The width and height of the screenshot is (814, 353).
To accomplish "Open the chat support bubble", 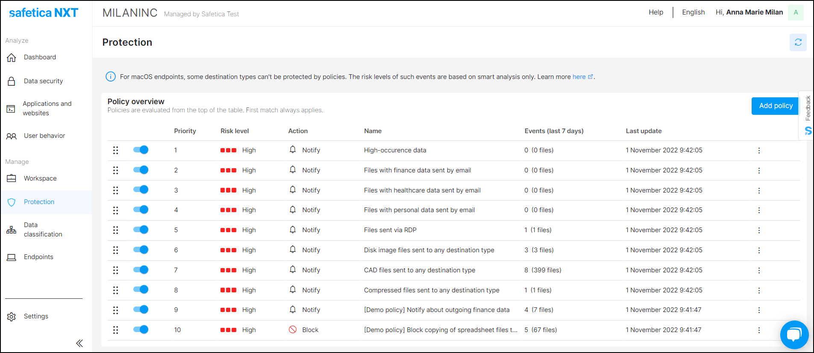I will [794, 335].
